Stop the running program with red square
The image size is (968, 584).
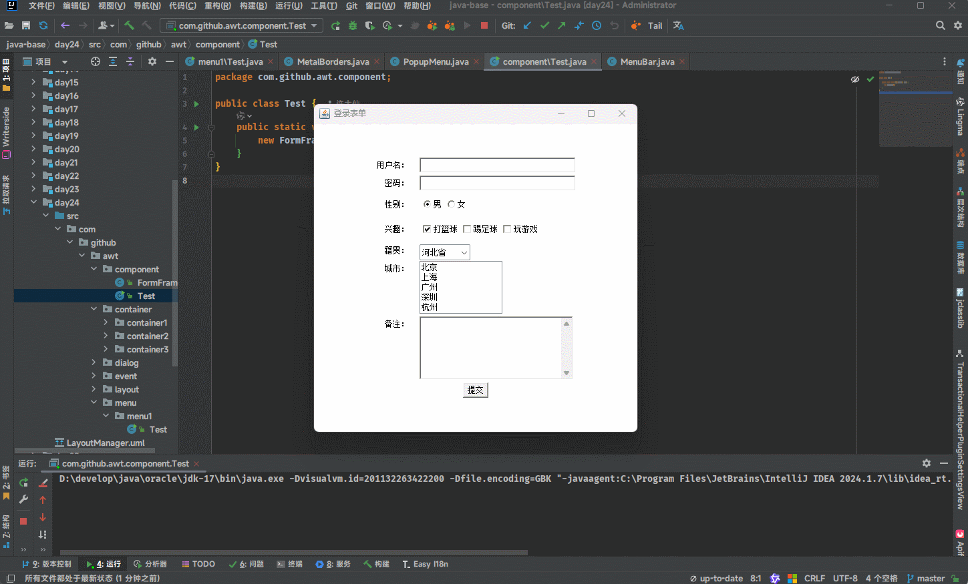(x=484, y=25)
